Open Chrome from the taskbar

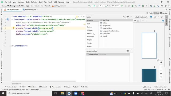tap(83, 93)
